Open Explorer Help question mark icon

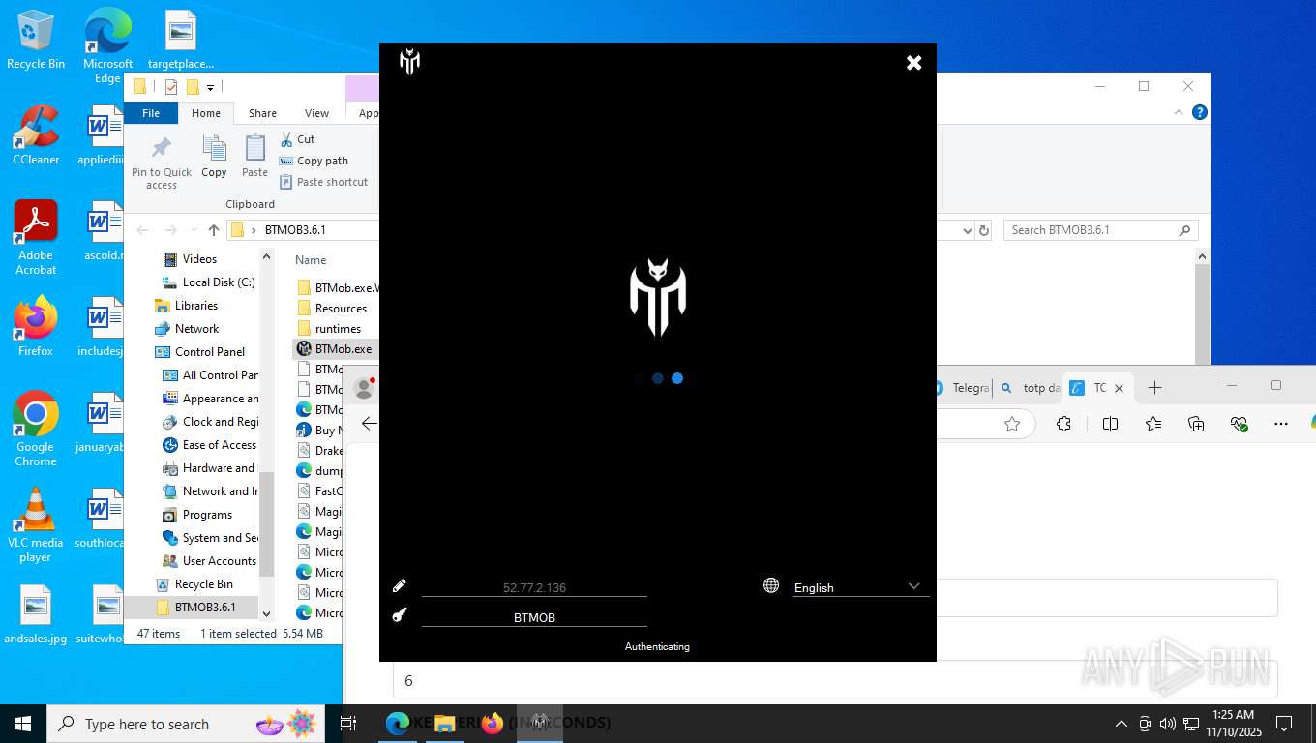[1200, 112]
